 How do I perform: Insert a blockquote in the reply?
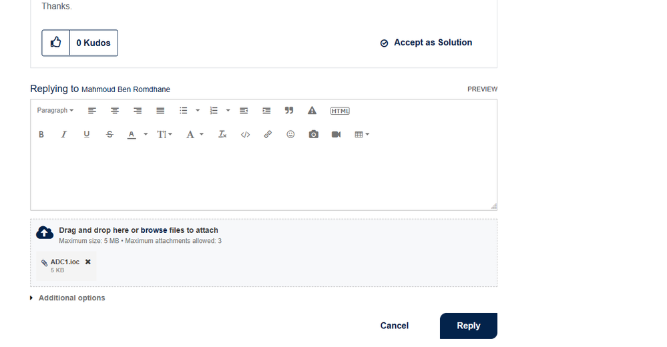289,111
